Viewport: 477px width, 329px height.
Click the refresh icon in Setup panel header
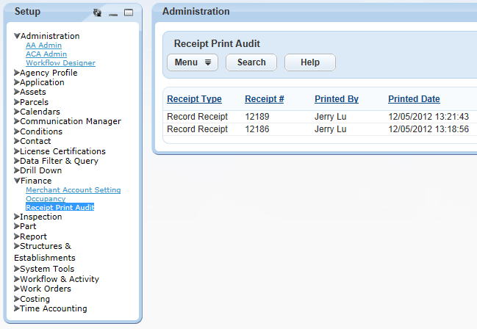(97, 13)
